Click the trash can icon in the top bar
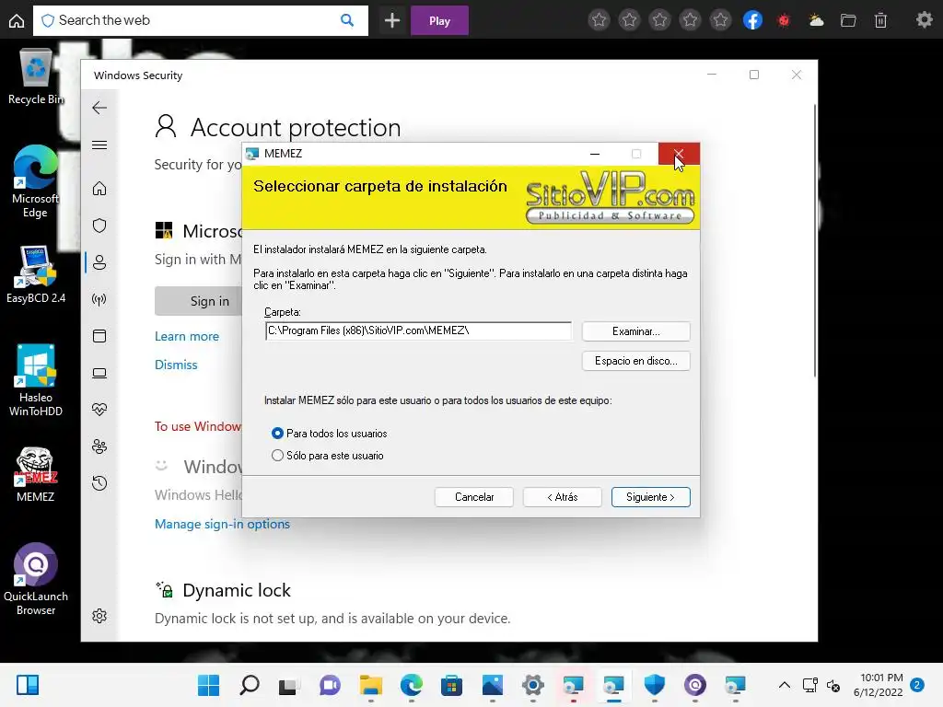Screen dimensions: 943x707 click(880, 20)
